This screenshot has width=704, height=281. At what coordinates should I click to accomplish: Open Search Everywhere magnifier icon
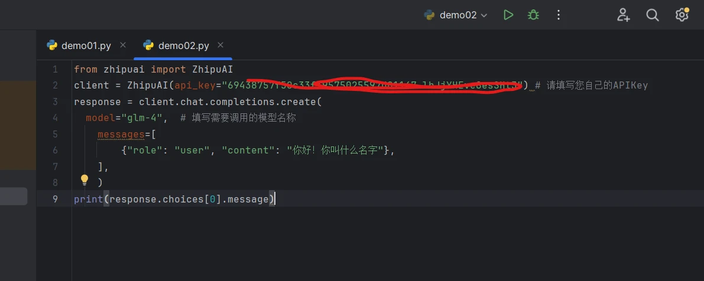coord(653,15)
